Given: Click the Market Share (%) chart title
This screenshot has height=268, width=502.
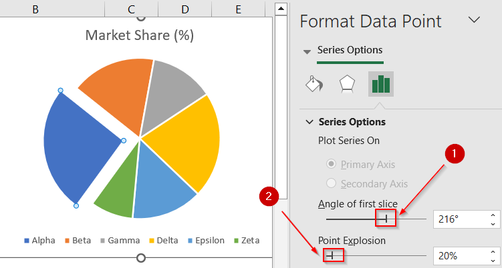Looking at the screenshot, I should [x=140, y=35].
